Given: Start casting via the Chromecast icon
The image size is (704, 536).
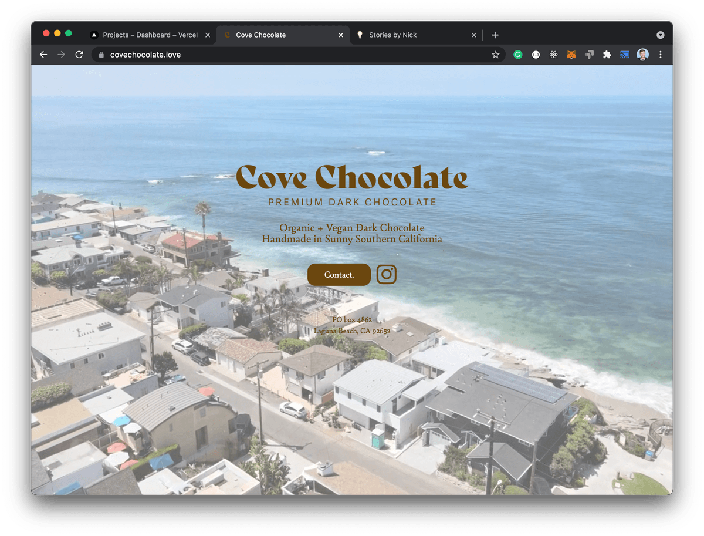Looking at the screenshot, I should tap(624, 54).
